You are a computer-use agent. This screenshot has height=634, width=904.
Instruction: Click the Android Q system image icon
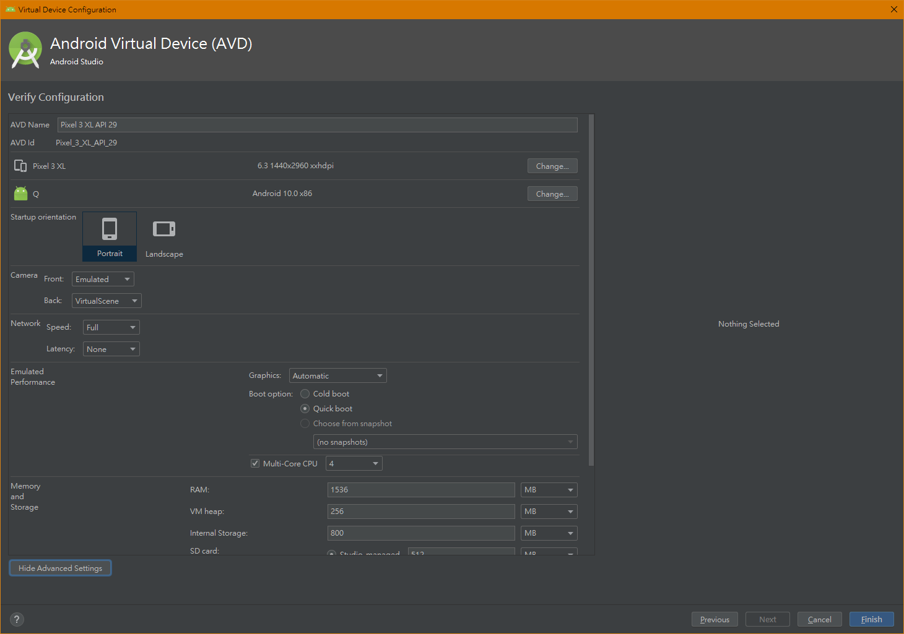click(21, 194)
